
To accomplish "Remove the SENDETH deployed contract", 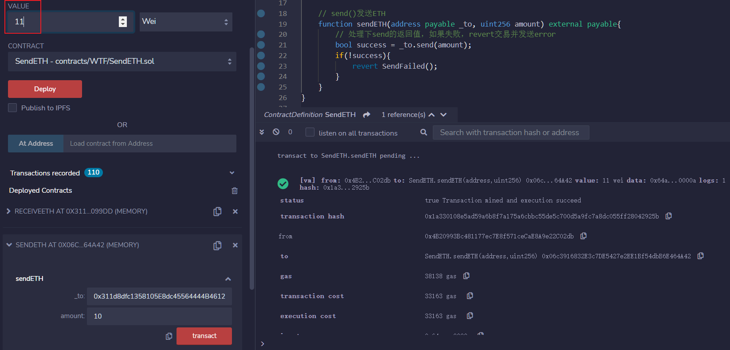I will (x=235, y=245).
